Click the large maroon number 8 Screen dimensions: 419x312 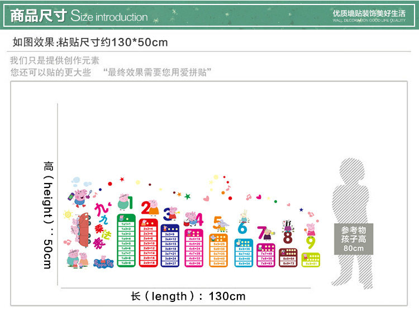288,237
